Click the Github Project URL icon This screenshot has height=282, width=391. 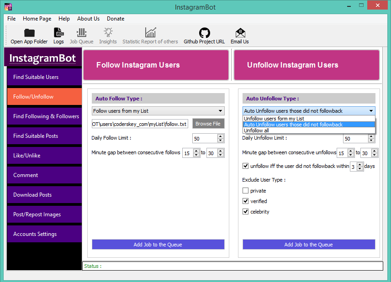click(x=204, y=33)
